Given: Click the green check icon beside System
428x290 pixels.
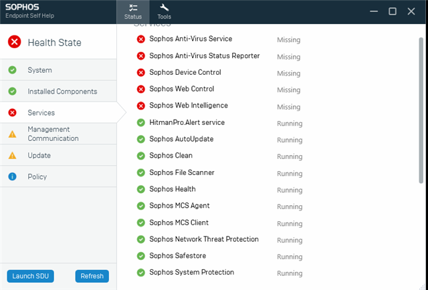Looking at the screenshot, I should click(x=12, y=70).
